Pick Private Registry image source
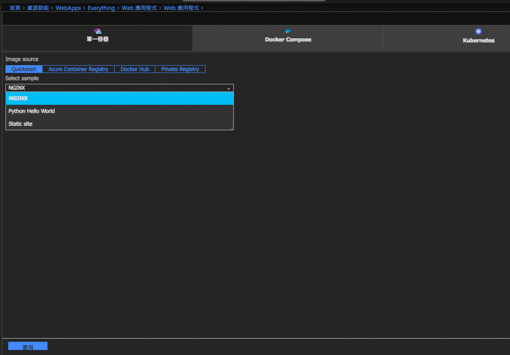This screenshot has height=355, width=510. [180, 69]
